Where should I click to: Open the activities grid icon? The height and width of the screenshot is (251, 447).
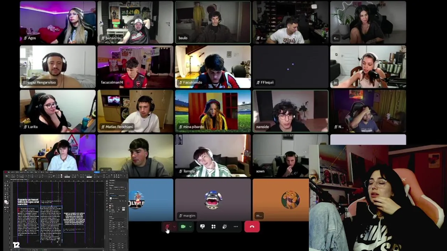click(213, 227)
